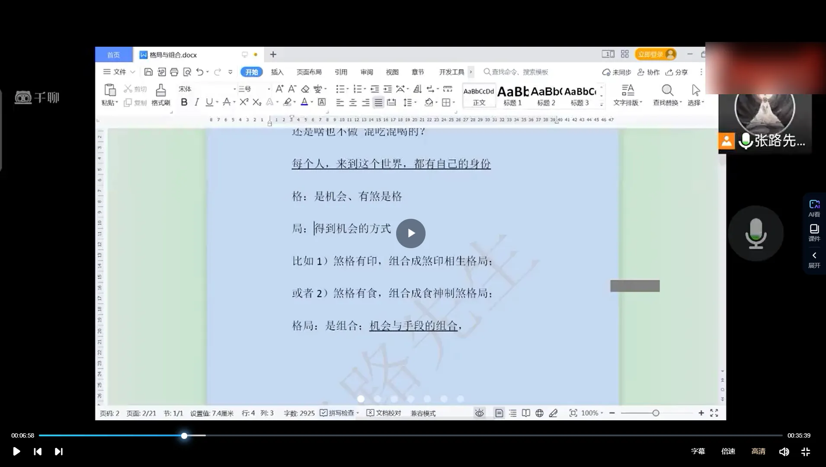826x467 pixels.
Task: Skip to next video track
Action: coord(58,451)
